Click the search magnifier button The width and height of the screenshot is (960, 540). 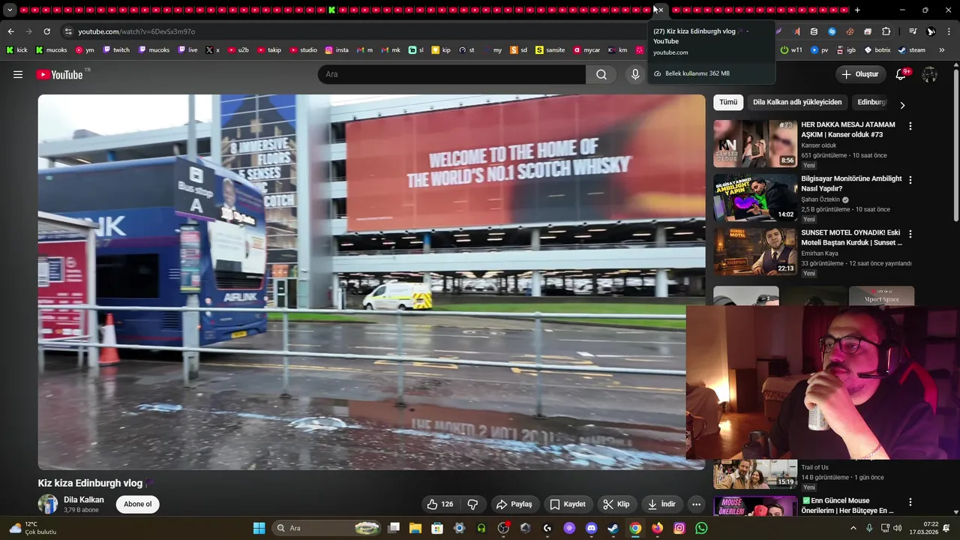(x=601, y=74)
